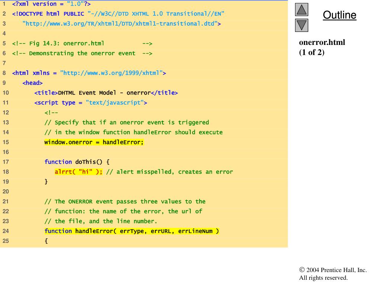The image size is (381, 285).
Task: Click the 'Fig 14.3: onerror.html' comment
Action: [82, 44]
